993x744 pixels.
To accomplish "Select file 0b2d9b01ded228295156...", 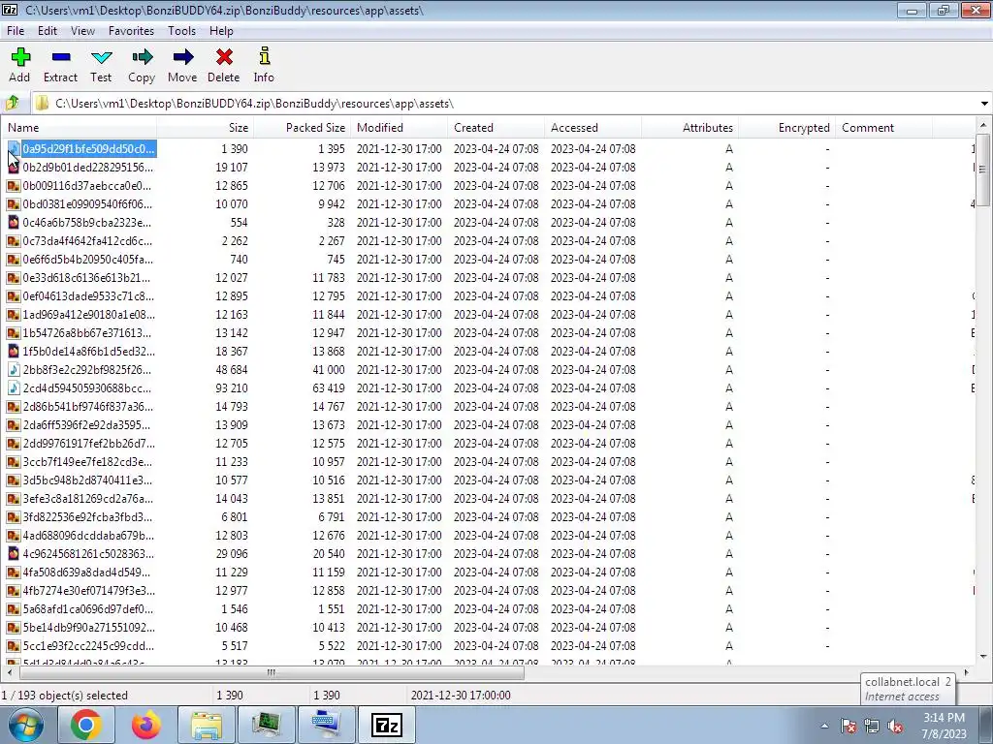I will click(x=88, y=167).
